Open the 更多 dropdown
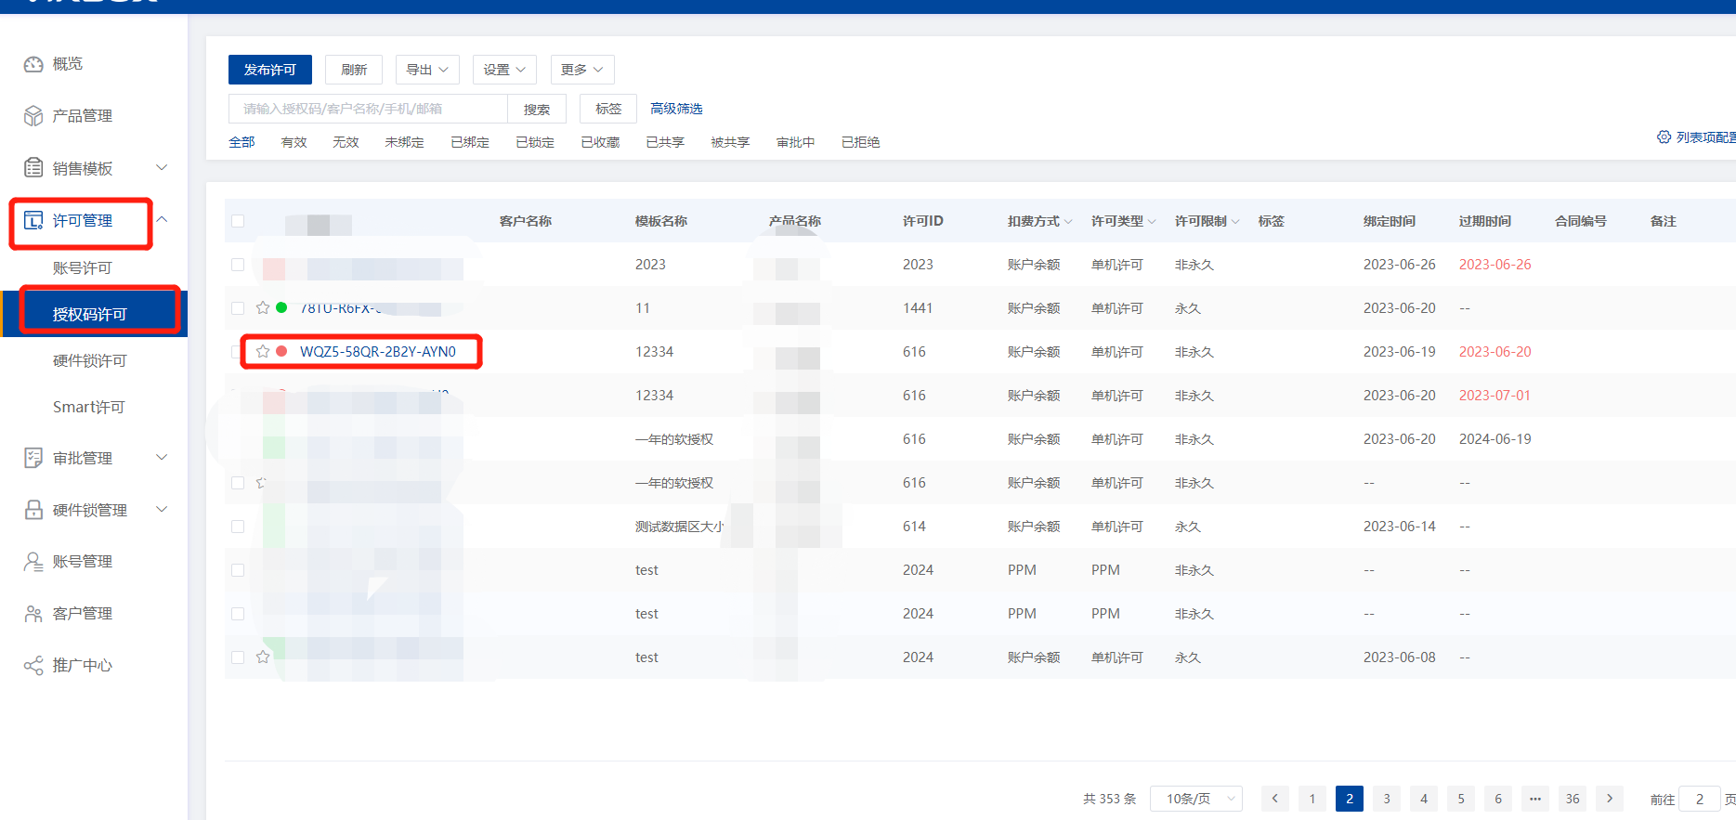The width and height of the screenshot is (1736, 820). 582,70
